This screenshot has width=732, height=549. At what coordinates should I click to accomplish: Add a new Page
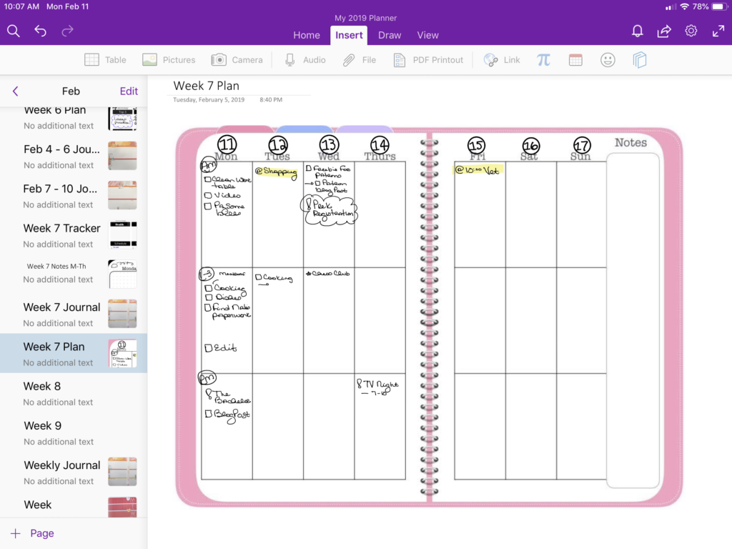[x=32, y=533]
